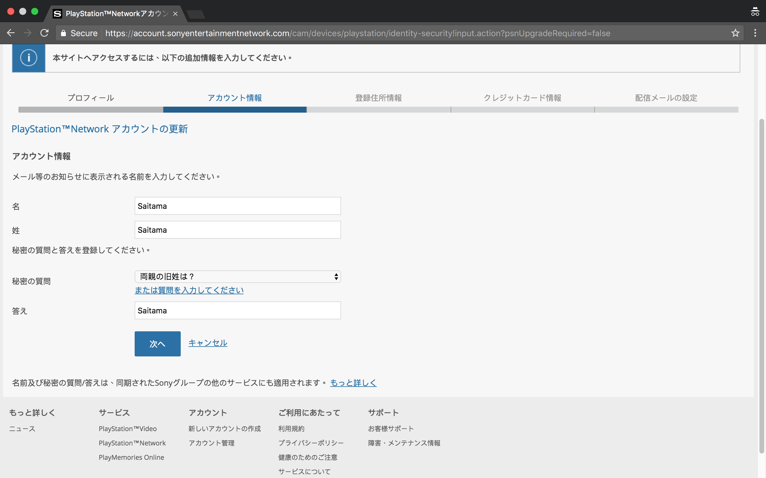Viewport: 766px width, 478px height.
Task: Click 新しいアカウントの作成 footer link
Action: (x=225, y=429)
